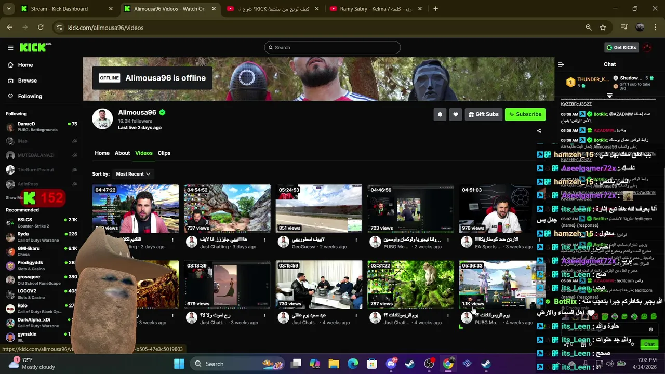
Task: Click the Alimousa96 profile avatar
Action: point(102,119)
